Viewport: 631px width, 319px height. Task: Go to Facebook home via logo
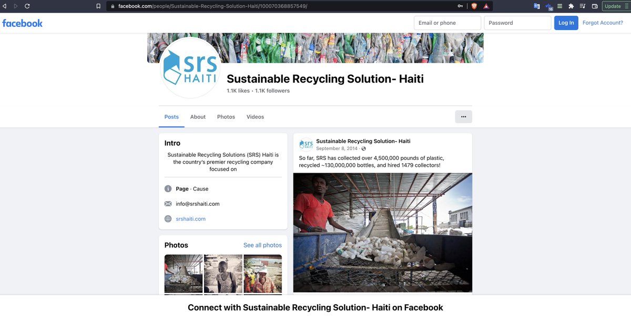point(23,23)
